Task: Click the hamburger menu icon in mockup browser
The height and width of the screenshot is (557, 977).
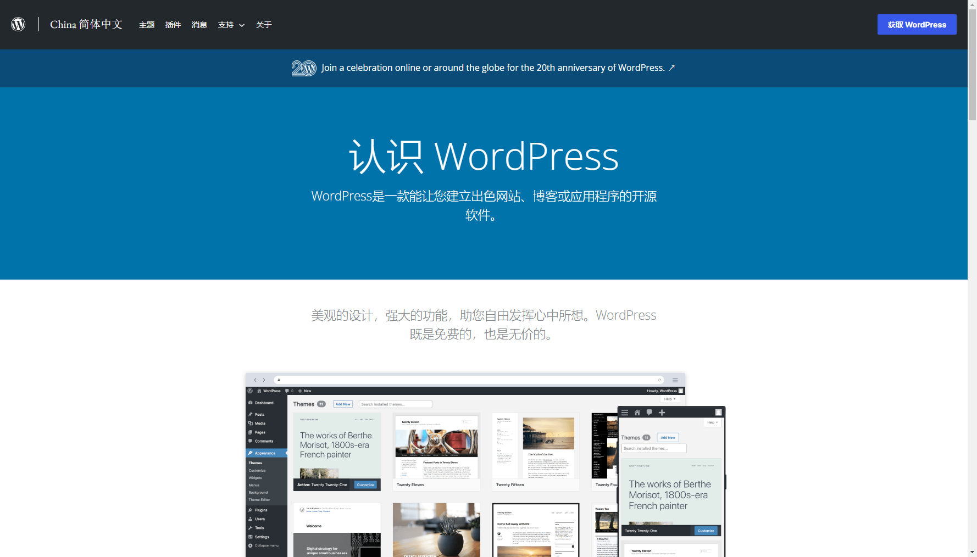Action: (675, 380)
